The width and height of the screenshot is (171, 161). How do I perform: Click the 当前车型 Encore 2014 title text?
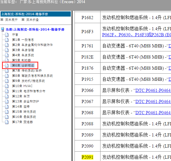(x=43, y=2)
